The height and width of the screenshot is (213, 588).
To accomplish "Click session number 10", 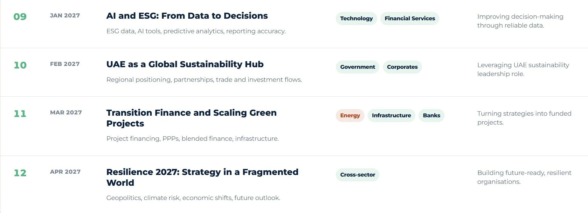I will 20,65.
